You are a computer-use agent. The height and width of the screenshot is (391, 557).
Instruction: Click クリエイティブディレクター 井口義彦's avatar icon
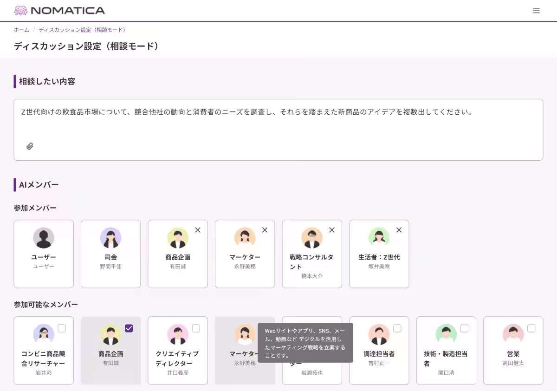(178, 334)
